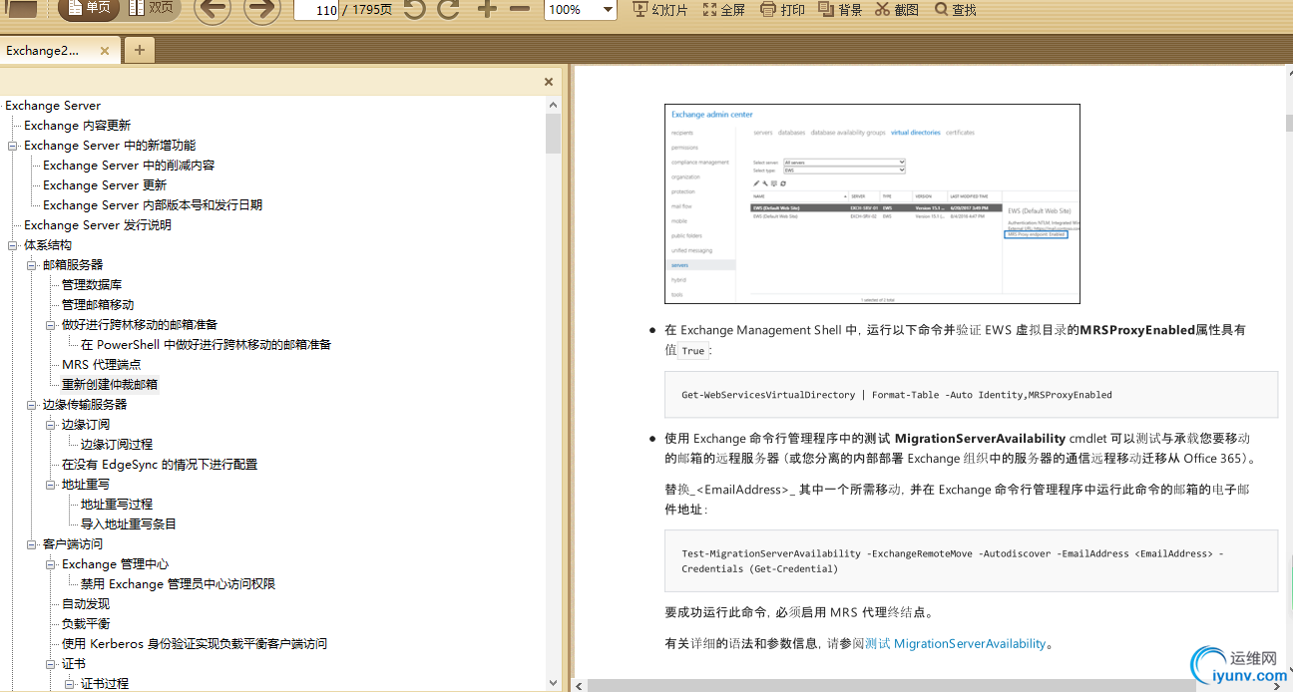Print the document (打印)

[x=782, y=9]
